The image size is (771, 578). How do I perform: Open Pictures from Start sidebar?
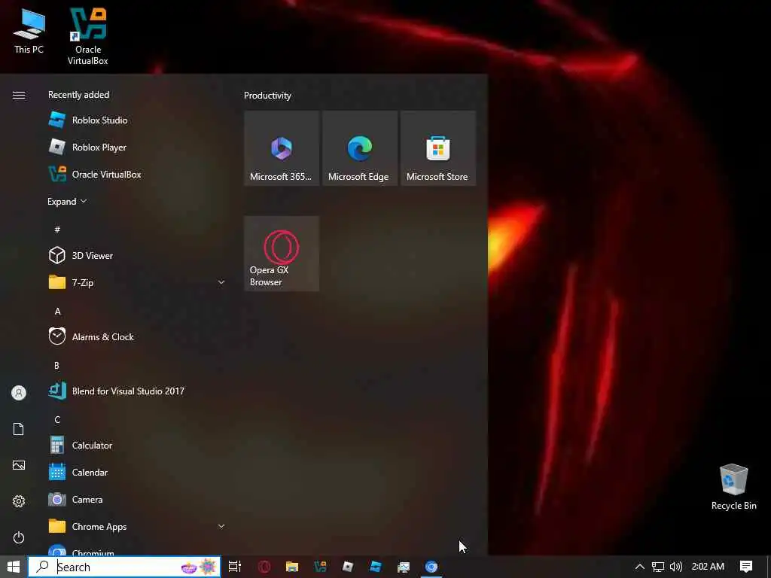click(19, 465)
